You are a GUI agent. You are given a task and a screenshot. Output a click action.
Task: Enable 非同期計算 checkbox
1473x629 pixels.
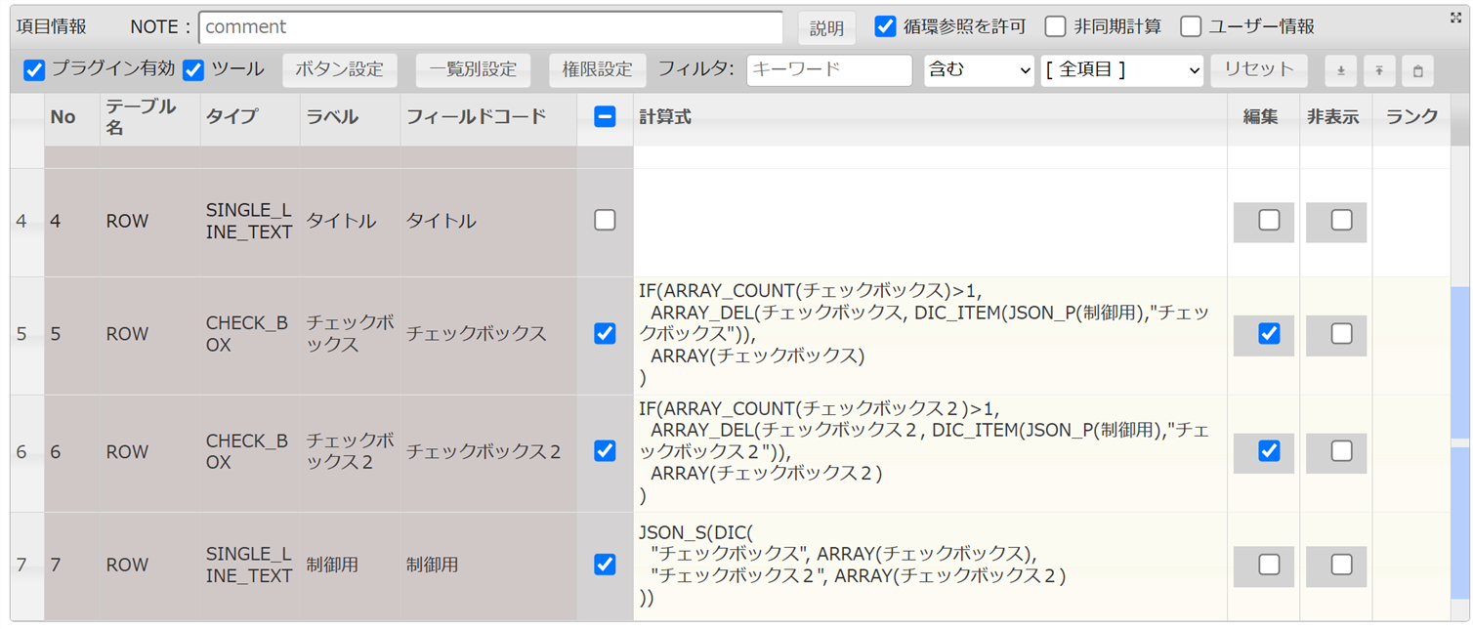pos(1055,26)
